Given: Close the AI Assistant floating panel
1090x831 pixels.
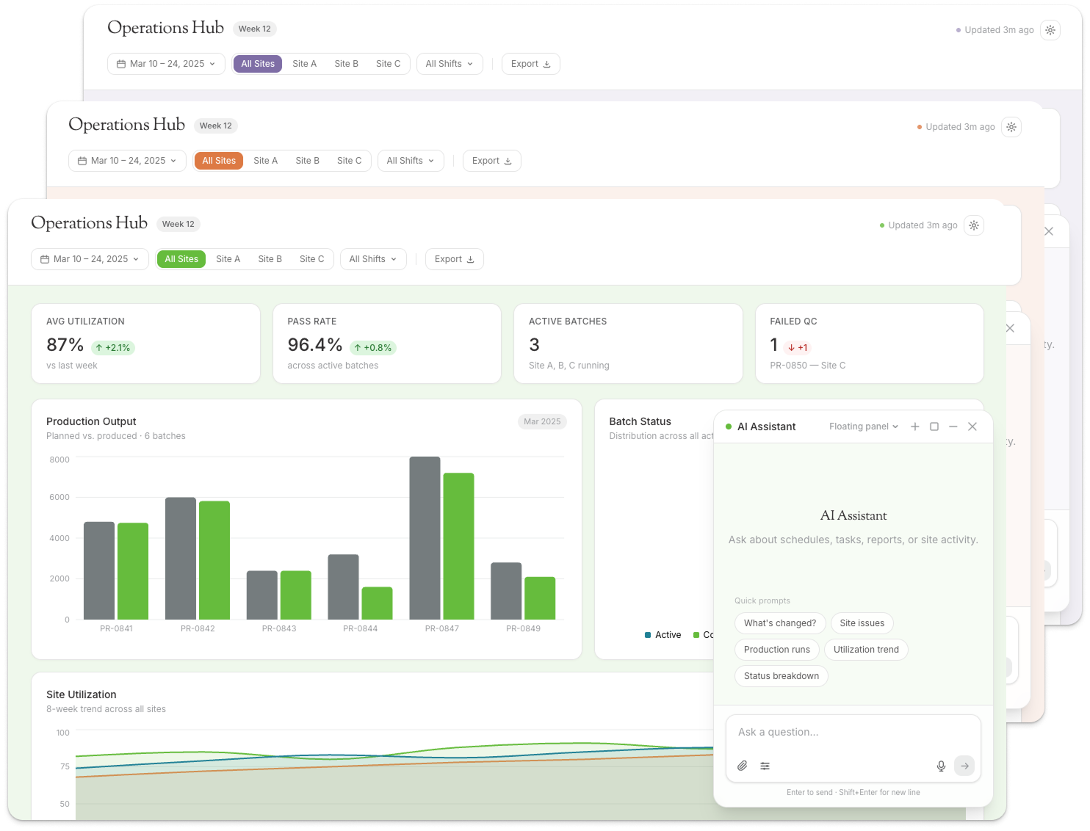Looking at the screenshot, I should [x=972, y=427].
